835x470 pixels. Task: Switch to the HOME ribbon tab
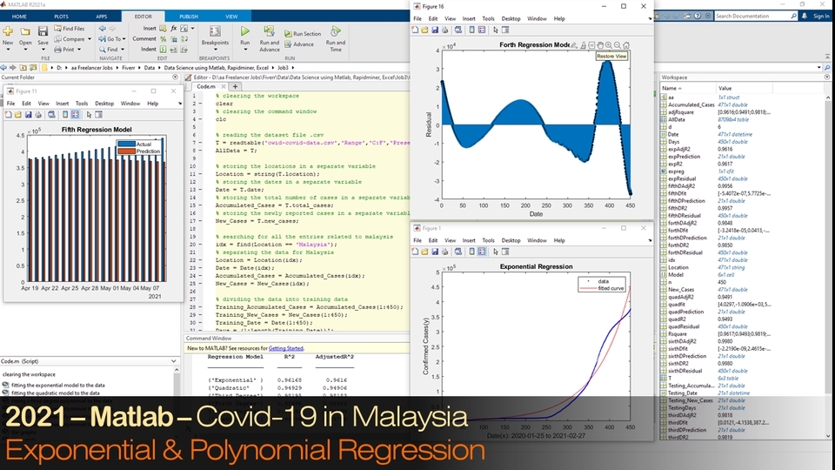[19, 17]
